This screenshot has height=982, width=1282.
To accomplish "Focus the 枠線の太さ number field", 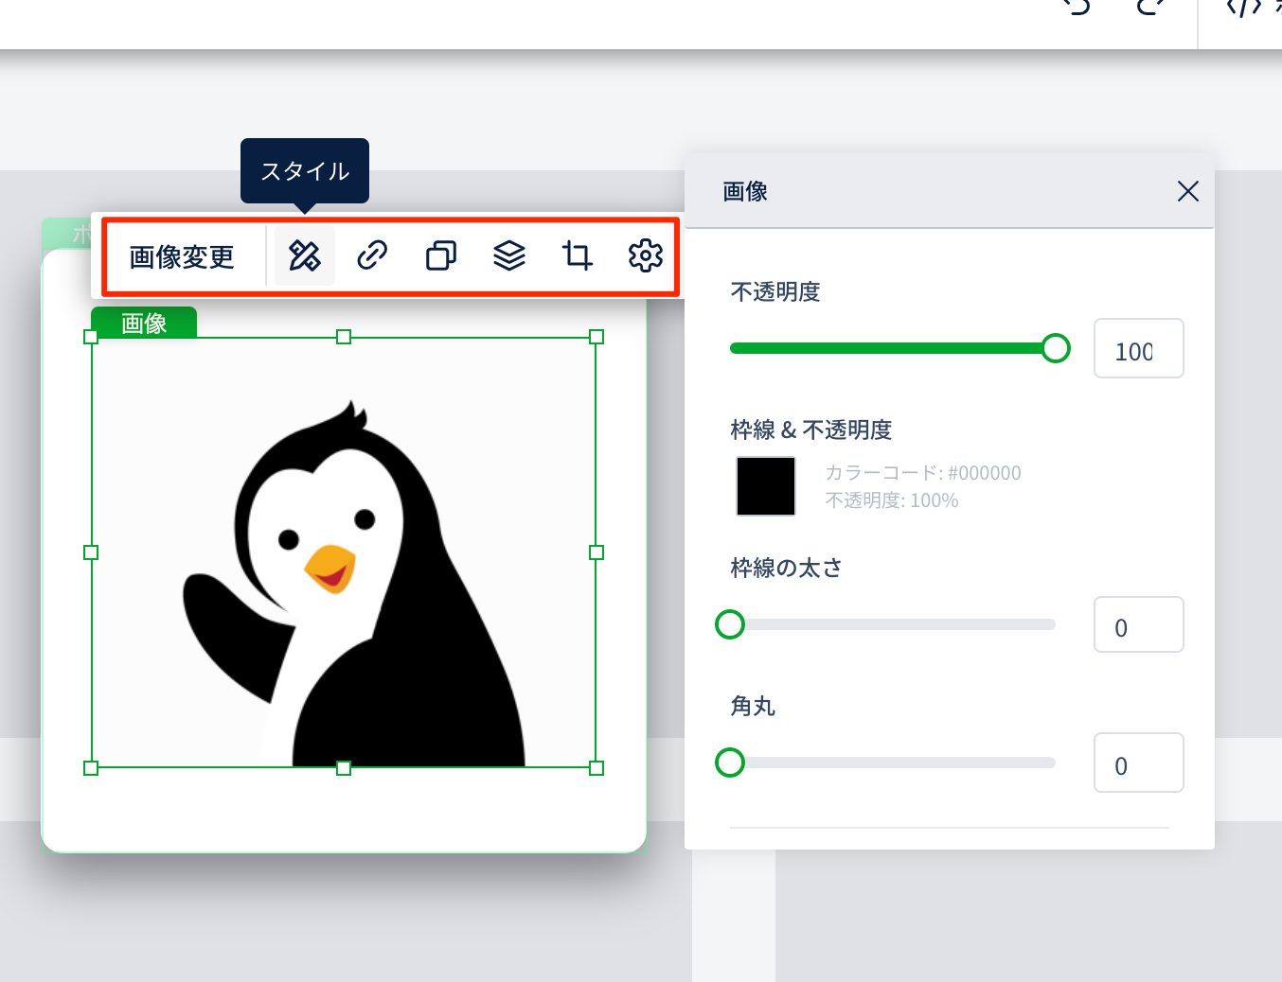I will (1138, 625).
